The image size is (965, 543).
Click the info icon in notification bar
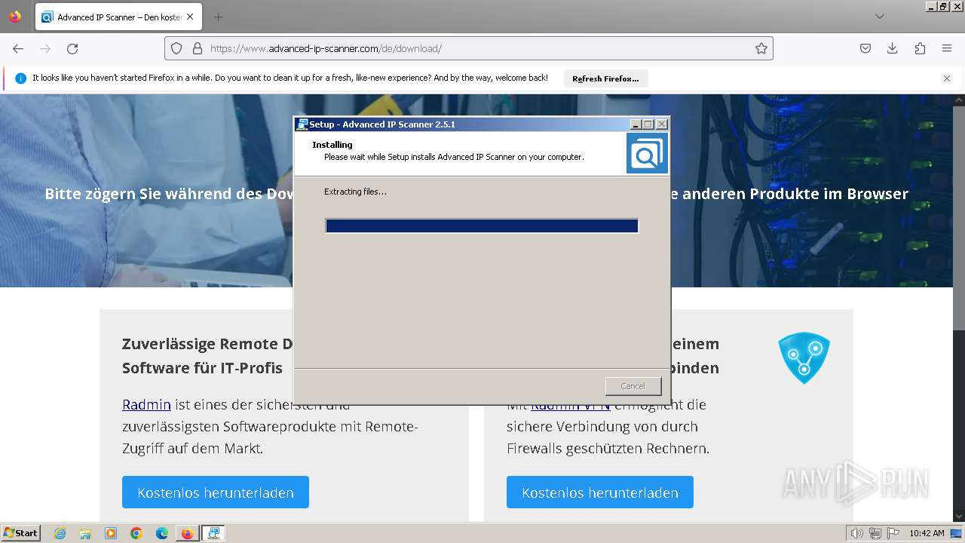pos(20,78)
